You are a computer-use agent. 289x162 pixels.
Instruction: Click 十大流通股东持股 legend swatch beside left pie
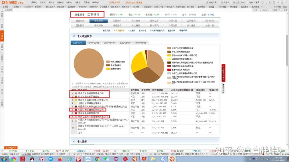click(108, 62)
